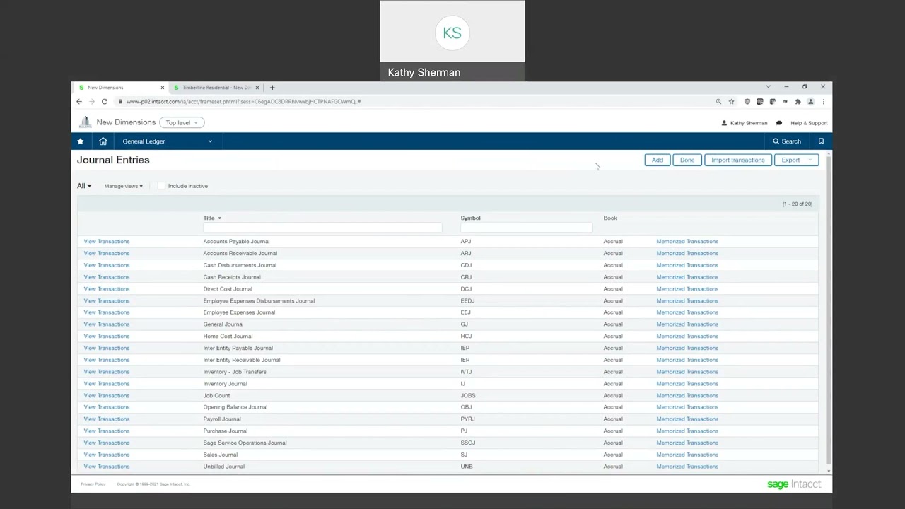Open the Manage views dropdown
Screen dimensions: 905x509
124,186
